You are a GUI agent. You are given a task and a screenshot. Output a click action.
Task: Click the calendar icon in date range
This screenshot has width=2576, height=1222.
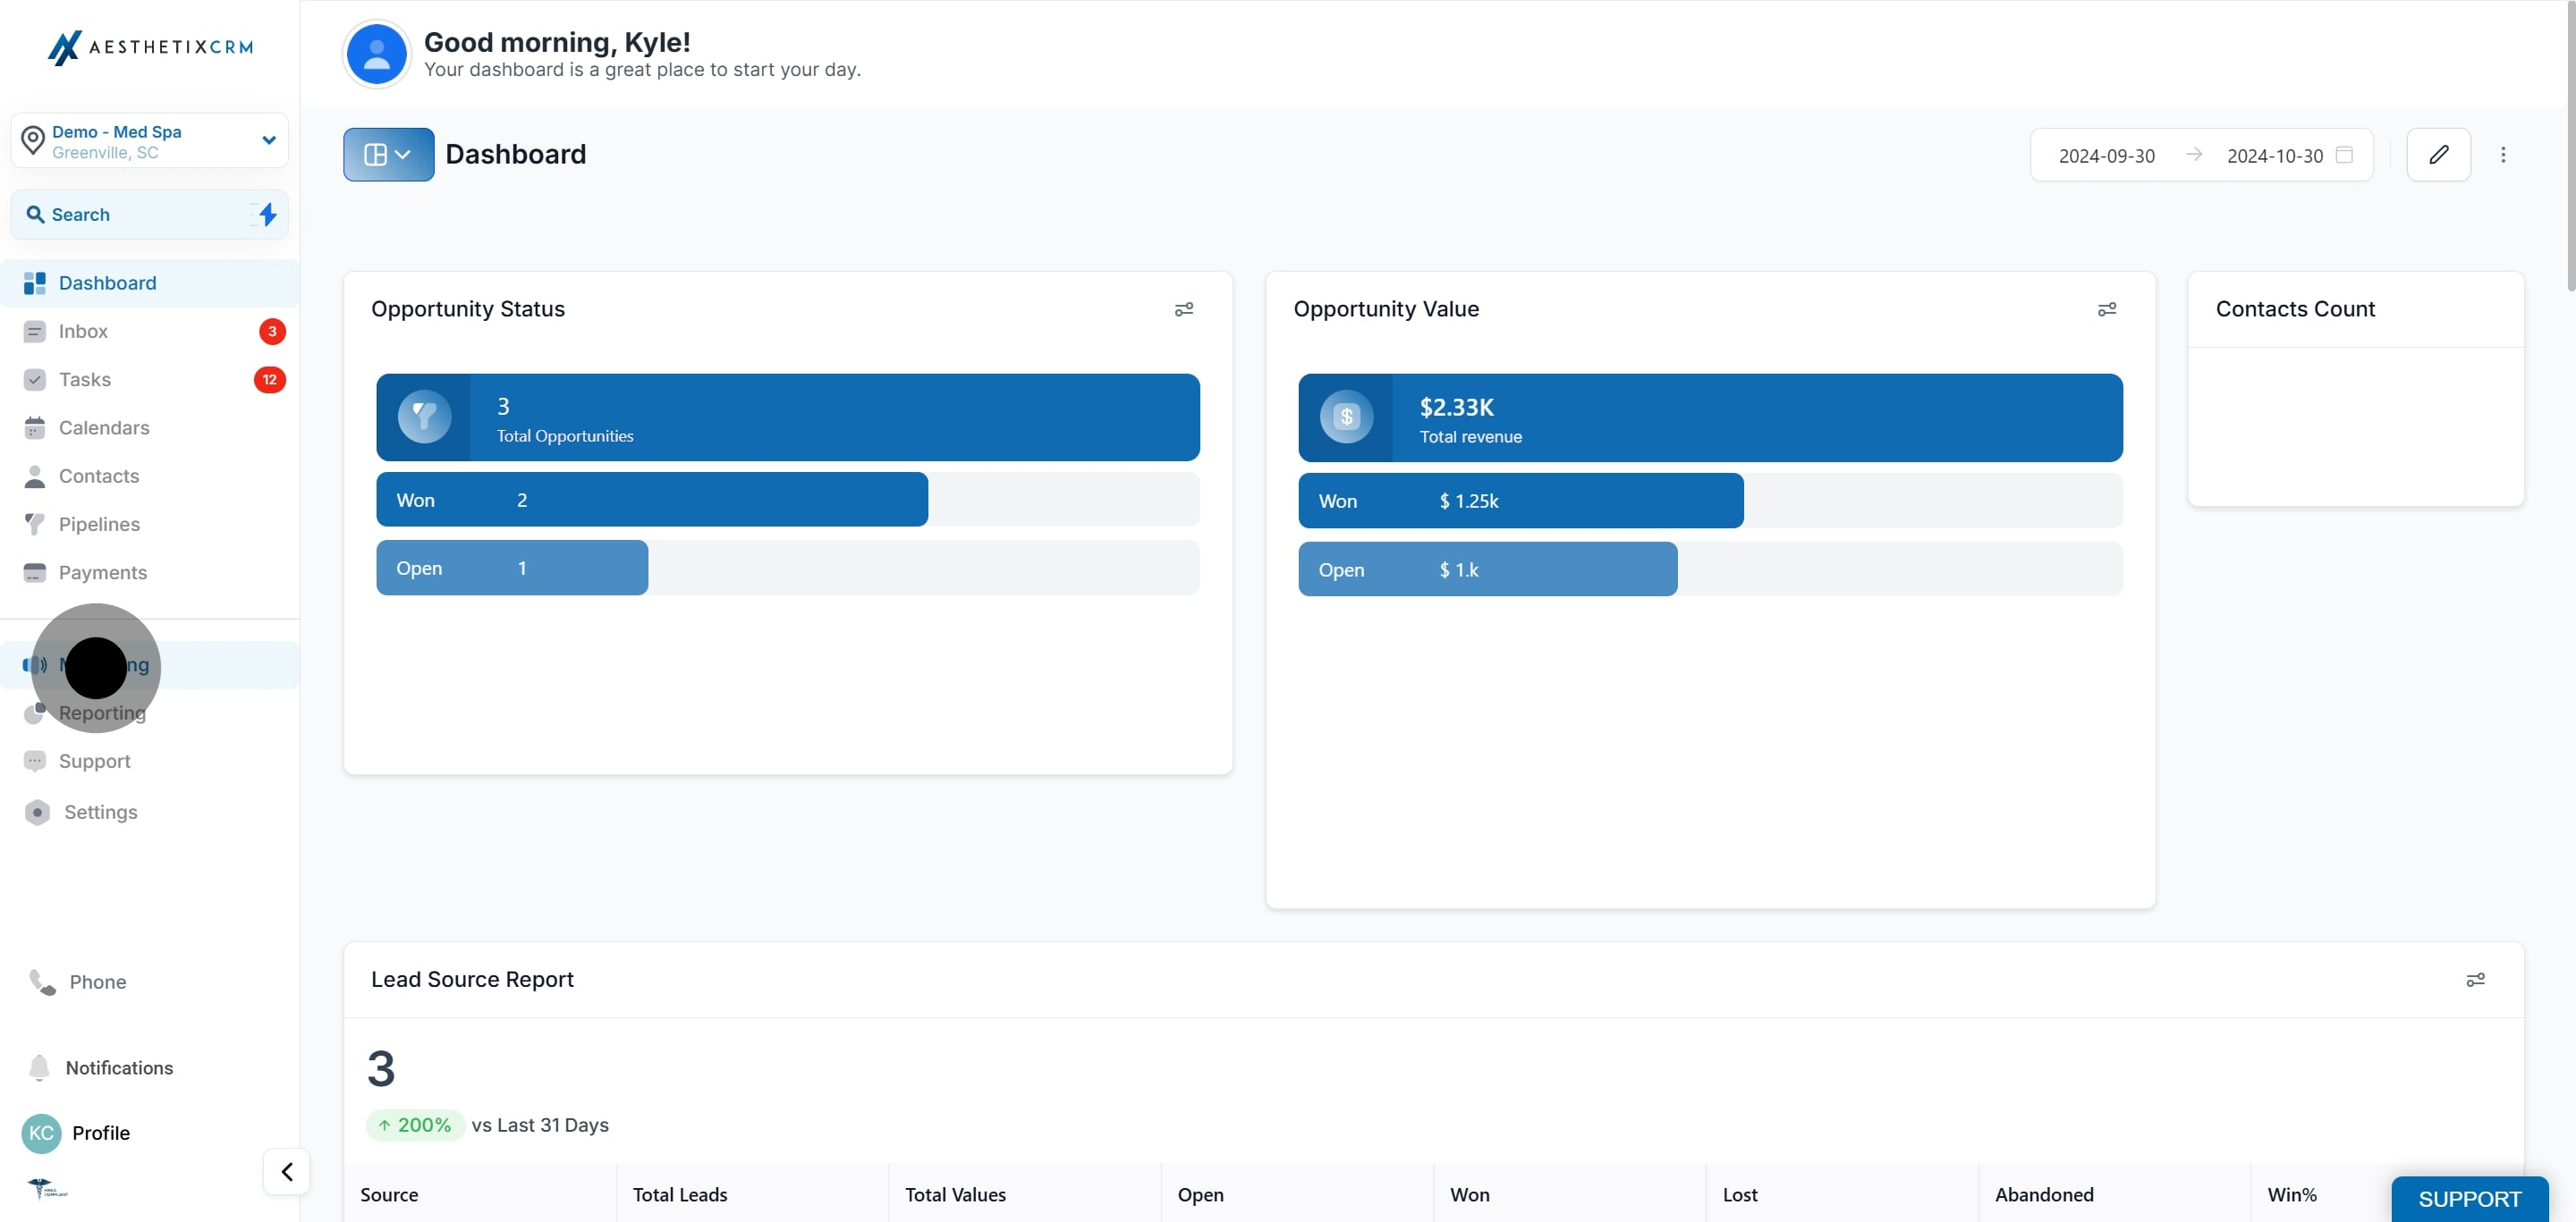[2344, 155]
